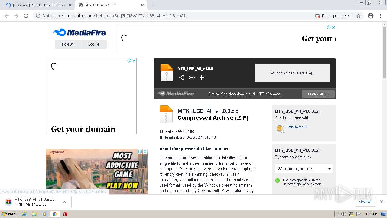Click the 'Get your domain' ad text

click(x=83, y=129)
